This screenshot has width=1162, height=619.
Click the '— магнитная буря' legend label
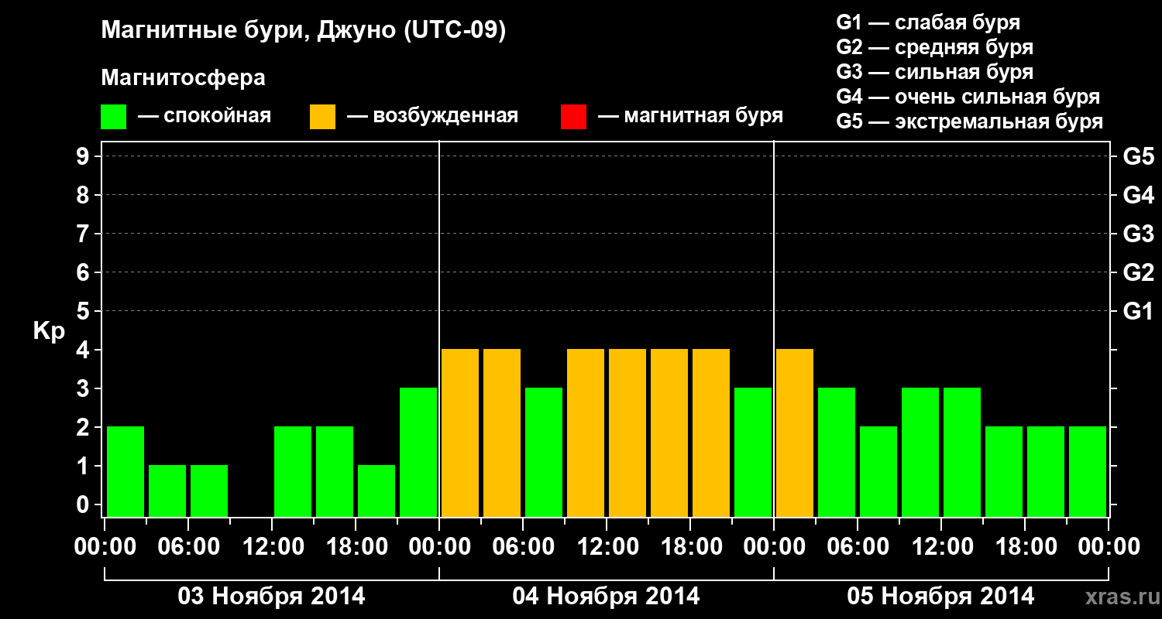pos(690,117)
